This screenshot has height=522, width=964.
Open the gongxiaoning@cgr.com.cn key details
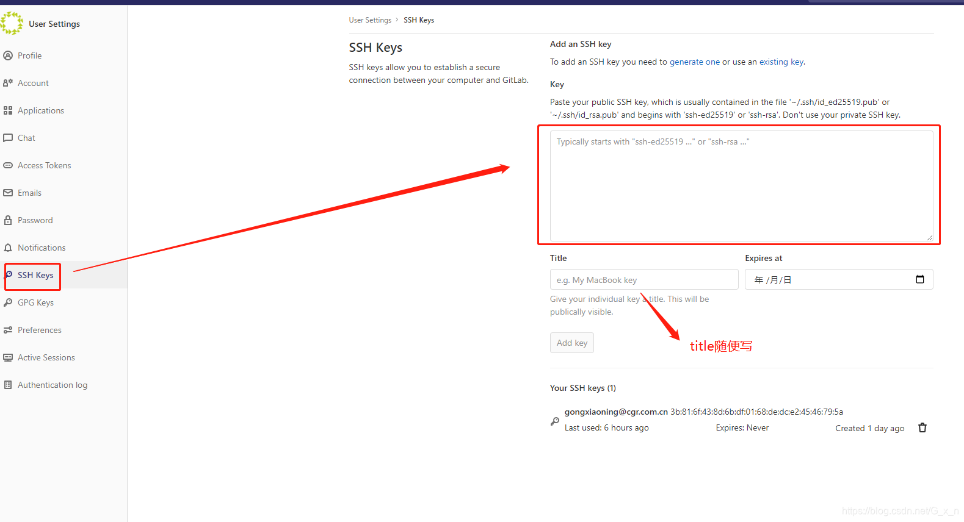[616, 412]
